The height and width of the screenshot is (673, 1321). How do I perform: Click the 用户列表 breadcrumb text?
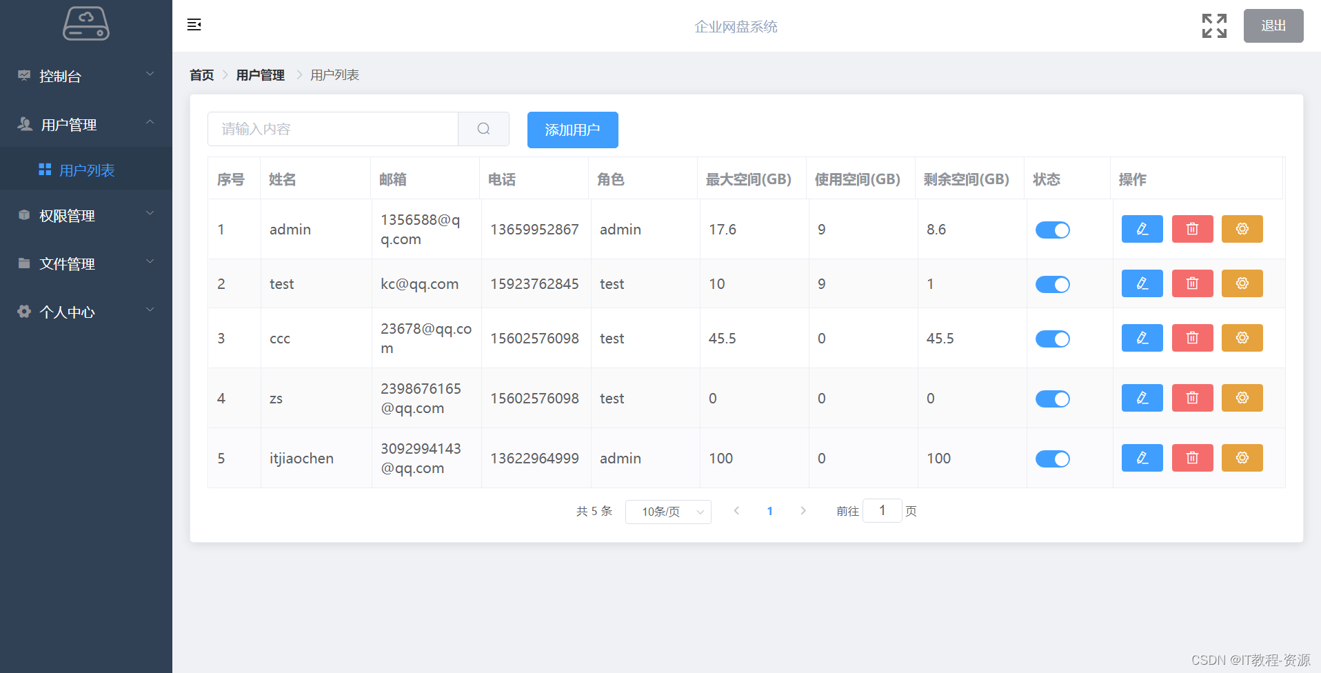(x=334, y=75)
